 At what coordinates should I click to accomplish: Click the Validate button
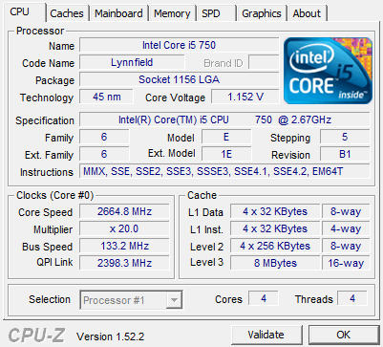click(266, 335)
